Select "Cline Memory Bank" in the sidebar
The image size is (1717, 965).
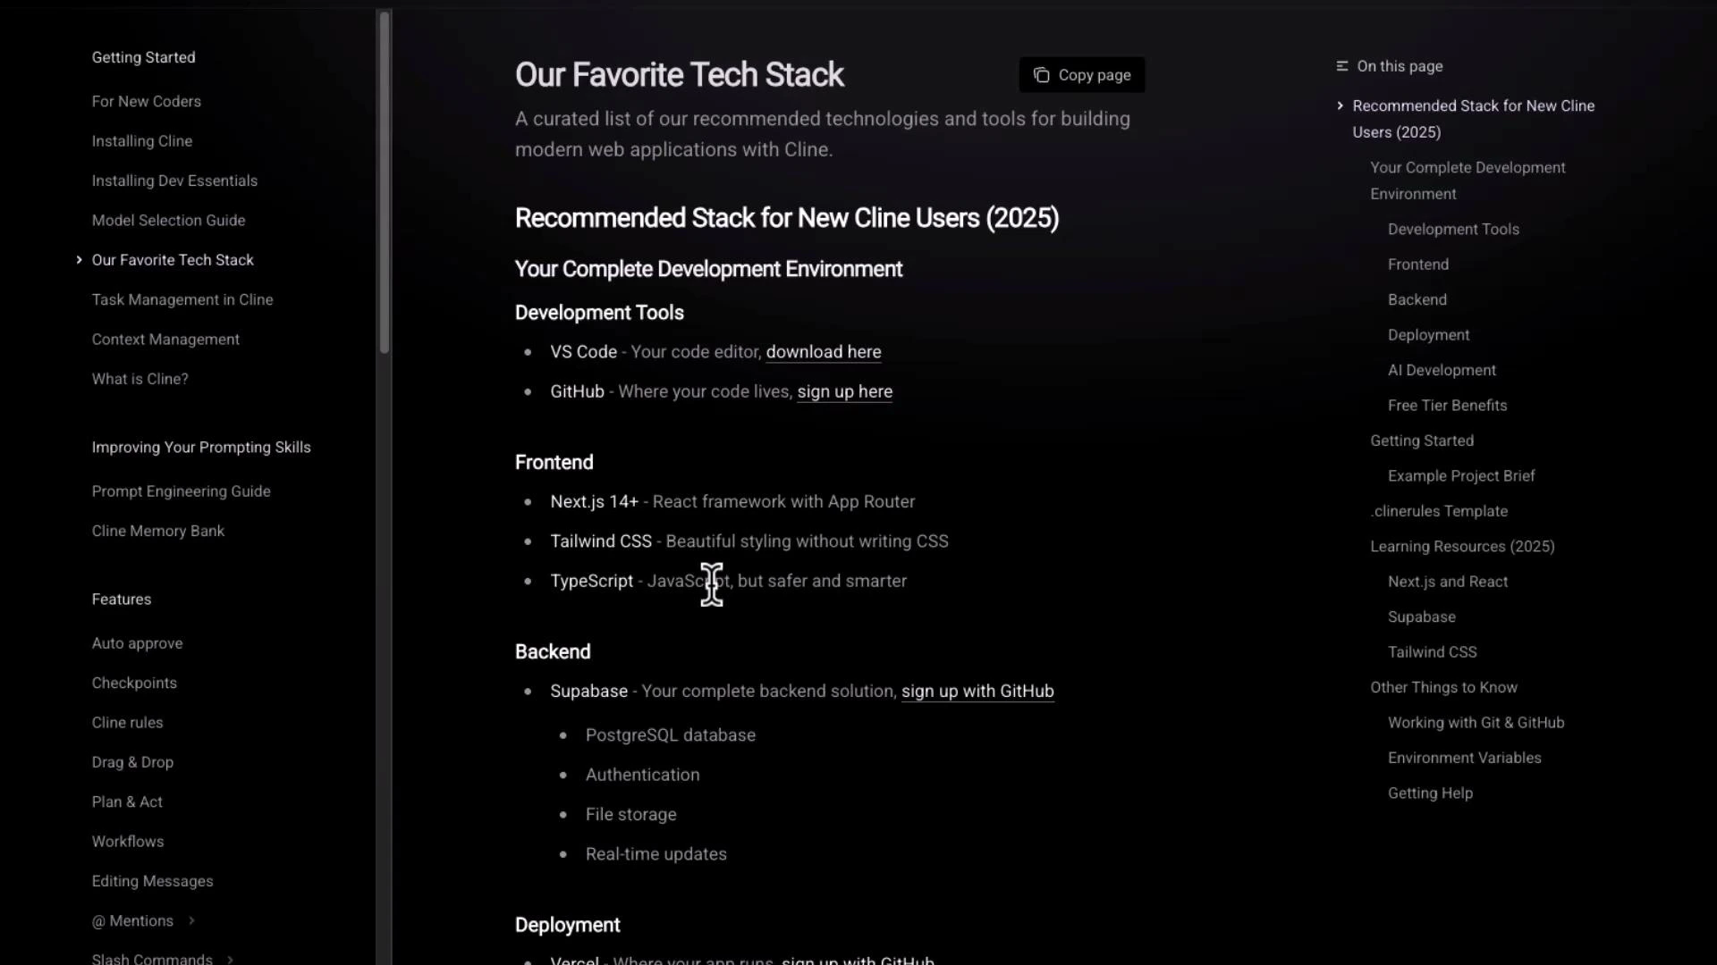(157, 530)
